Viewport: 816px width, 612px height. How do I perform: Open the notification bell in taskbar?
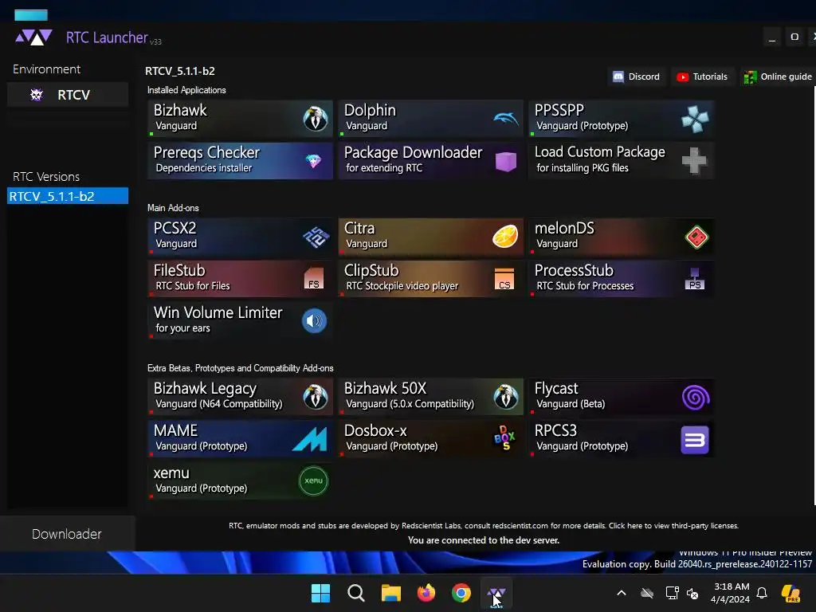tap(762, 593)
